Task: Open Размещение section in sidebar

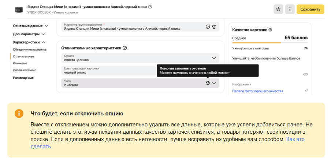Action: pos(23,78)
